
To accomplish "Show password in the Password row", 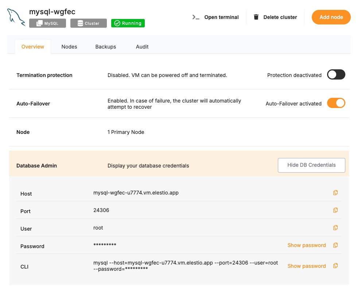I will click(306, 245).
